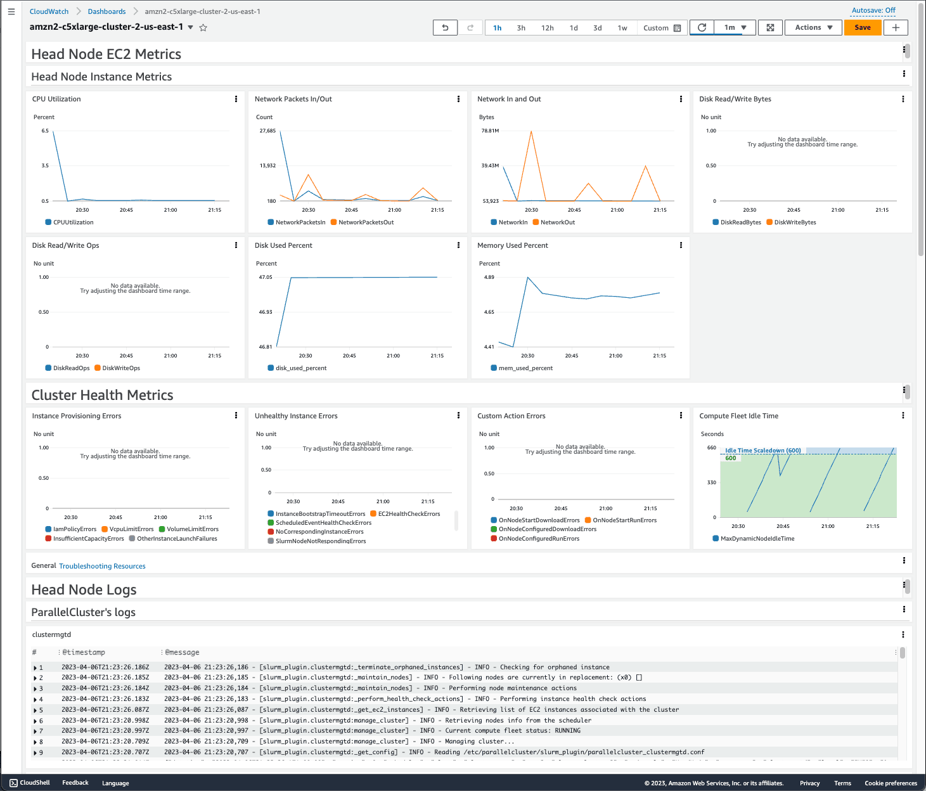Open the Actions dropdown
Image resolution: width=926 pixels, height=791 pixels.
click(x=813, y=27)
